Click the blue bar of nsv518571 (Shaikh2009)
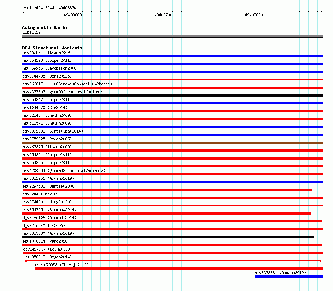333x291 pixels. click(x=172, y=127)
